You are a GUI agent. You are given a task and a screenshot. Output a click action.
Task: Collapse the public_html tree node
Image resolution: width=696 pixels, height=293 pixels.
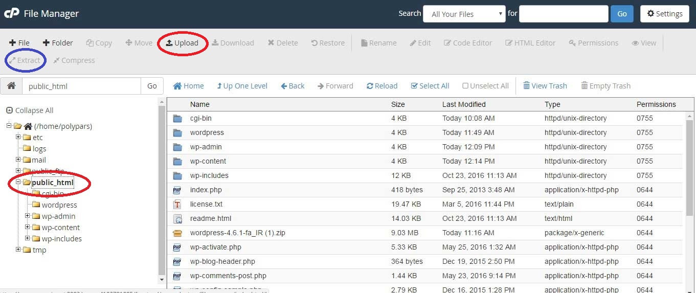pyautogui.click(x=18, y=182)
